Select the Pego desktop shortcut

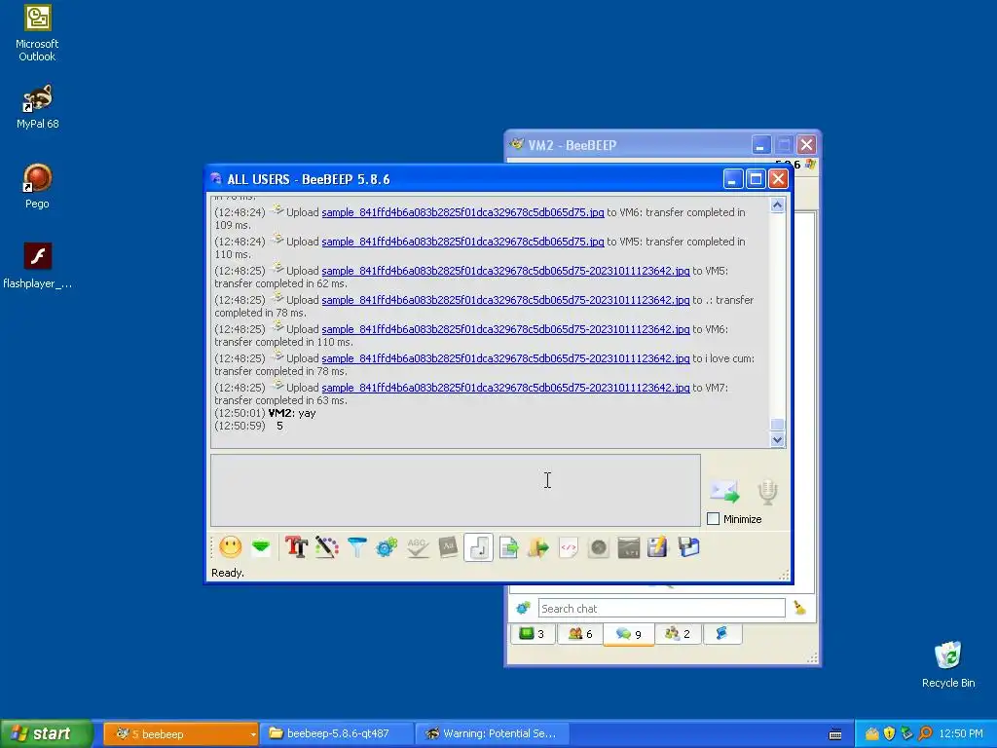37,186
